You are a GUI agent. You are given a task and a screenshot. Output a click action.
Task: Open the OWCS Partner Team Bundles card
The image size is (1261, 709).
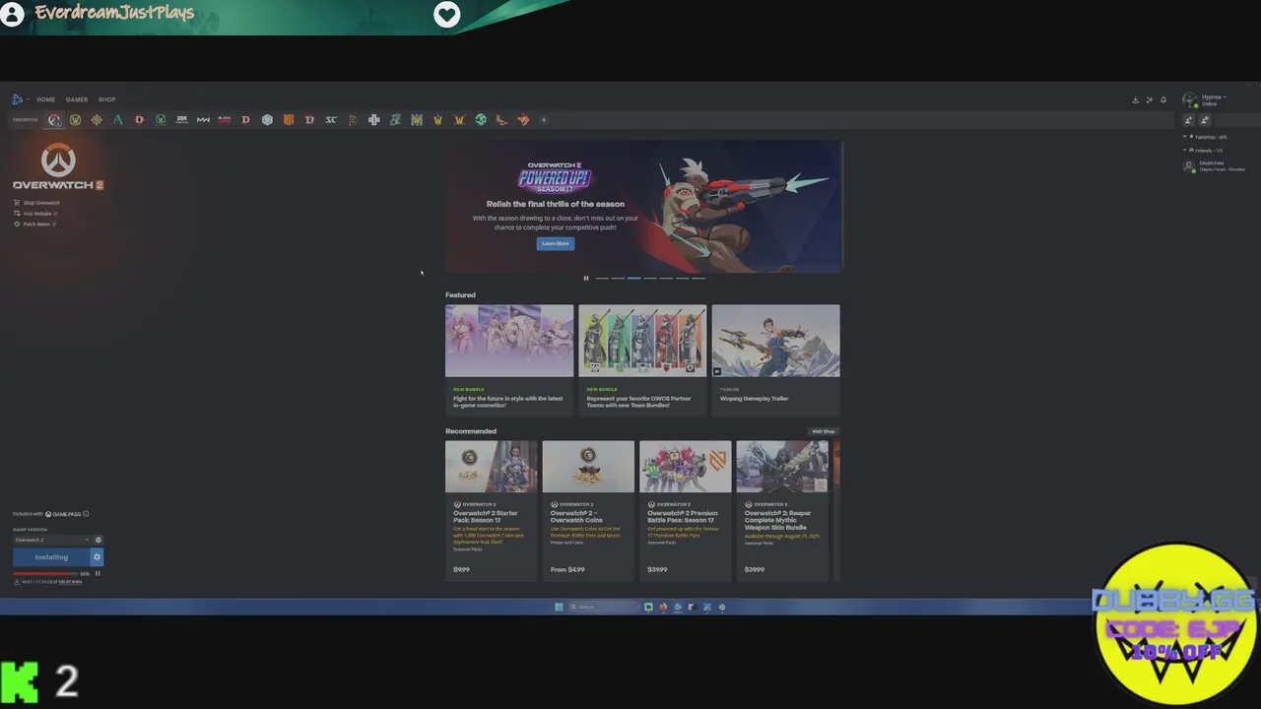coord(642,359)
